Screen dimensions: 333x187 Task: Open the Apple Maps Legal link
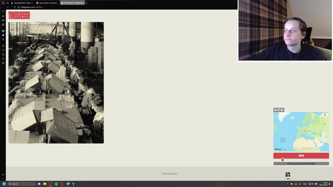pyautogui.click(x=284, y=149)
